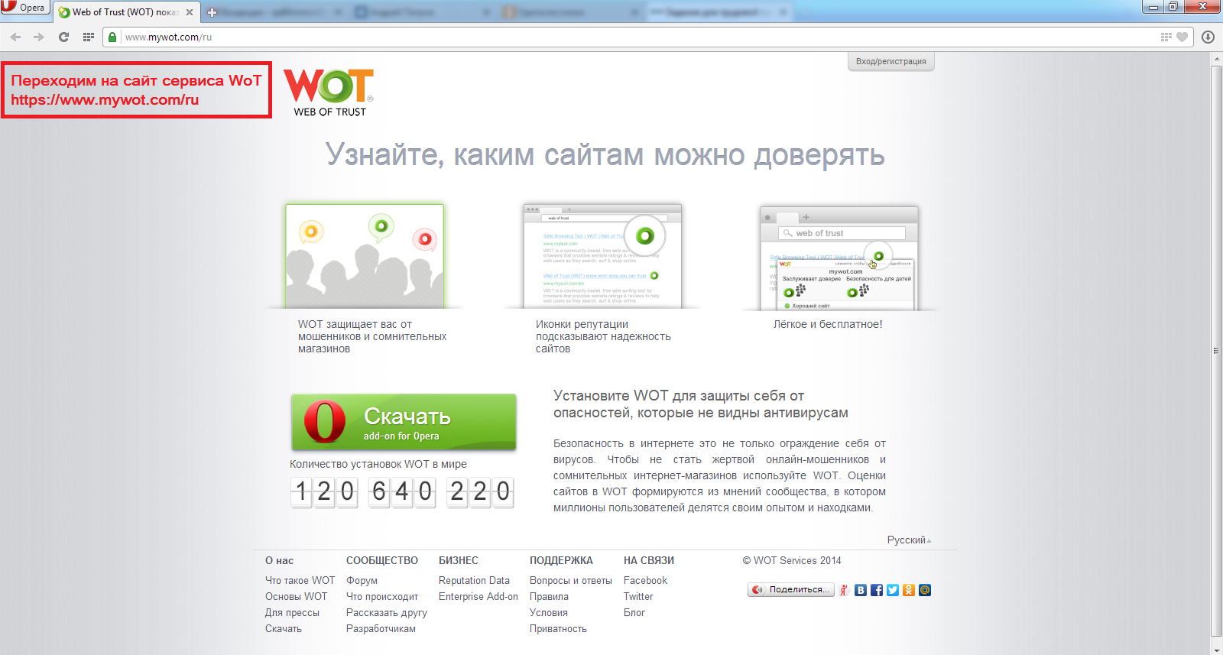This screenshot has width=1223, height=655.
Task: Open the Для прессы link
Action: pos(292,612)
